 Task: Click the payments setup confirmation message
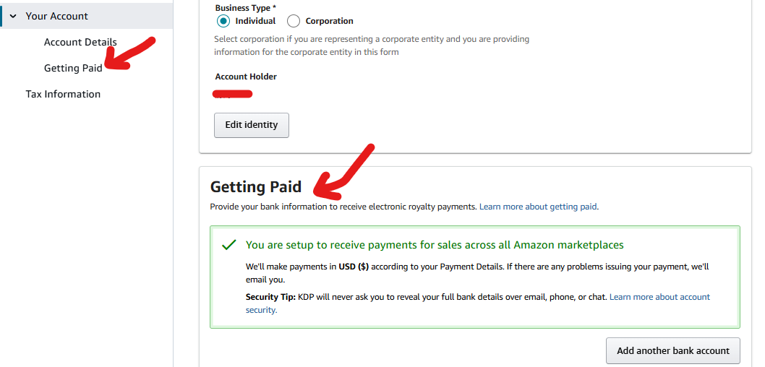point(435,245)
